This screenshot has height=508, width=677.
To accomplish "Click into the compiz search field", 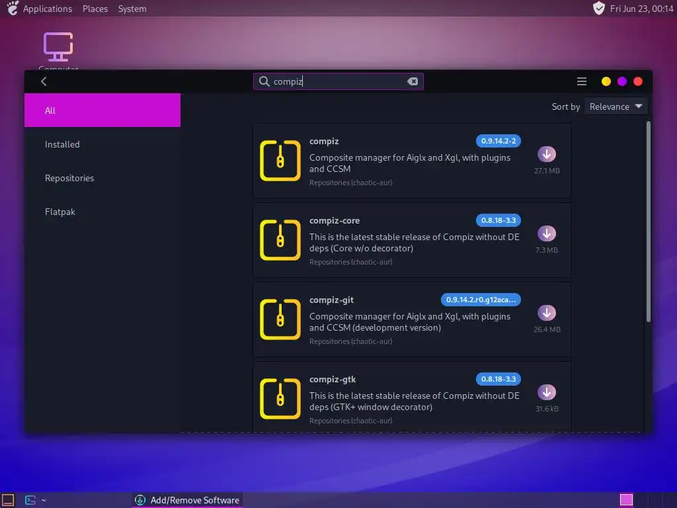I will point(338,81).
